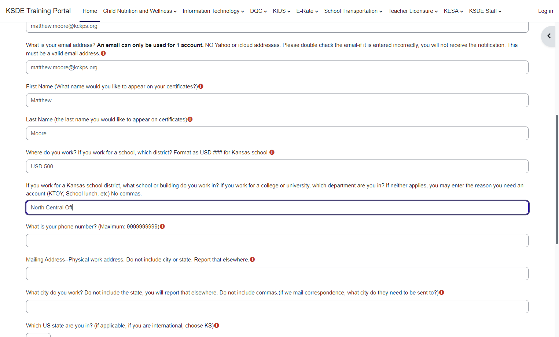Image resolution: width=559 pixels, height=337 pixels.
Task: Go to the Home tab
Action: click(x=90, y=11)
